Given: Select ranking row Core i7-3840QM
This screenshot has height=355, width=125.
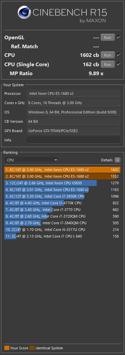Looking at the screenshot, I should tap(62, 223).
